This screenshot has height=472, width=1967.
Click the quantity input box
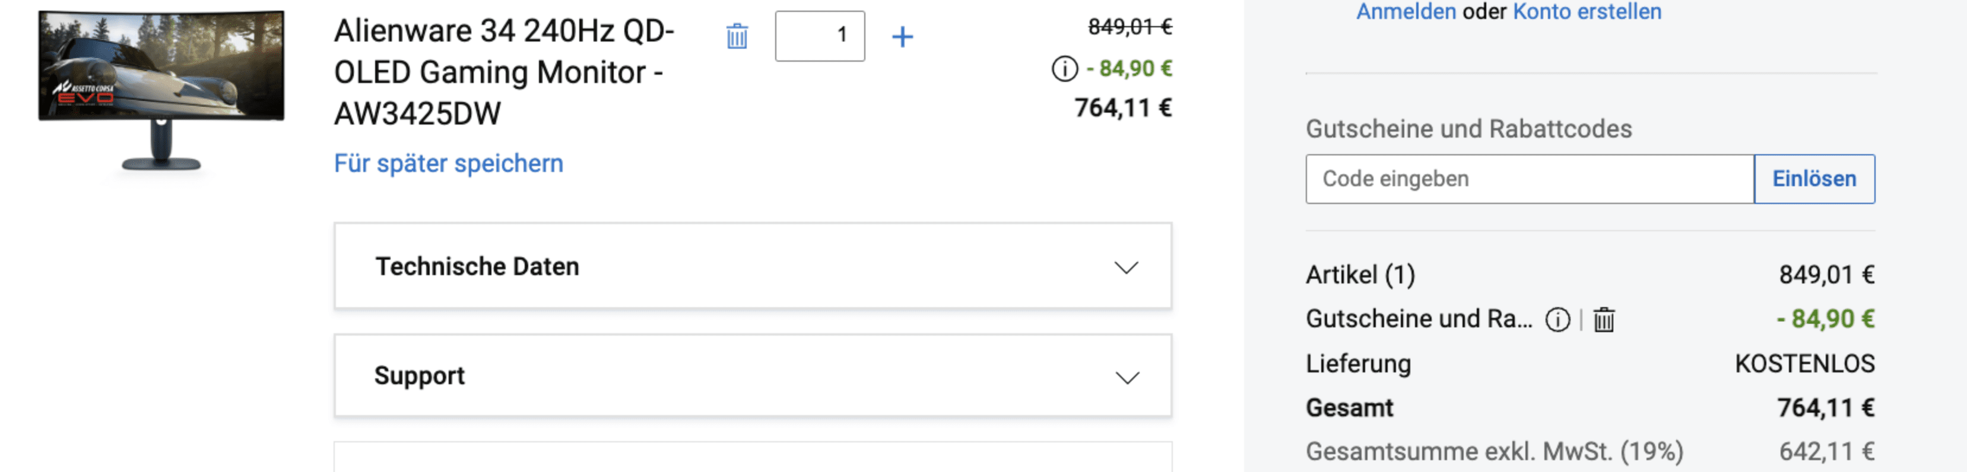pos(819,36)
